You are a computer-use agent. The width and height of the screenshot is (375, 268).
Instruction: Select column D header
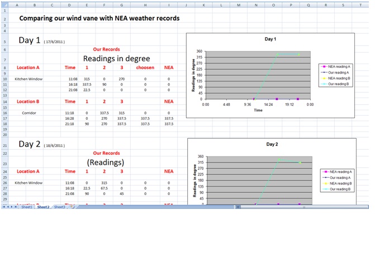coord(69,5)
